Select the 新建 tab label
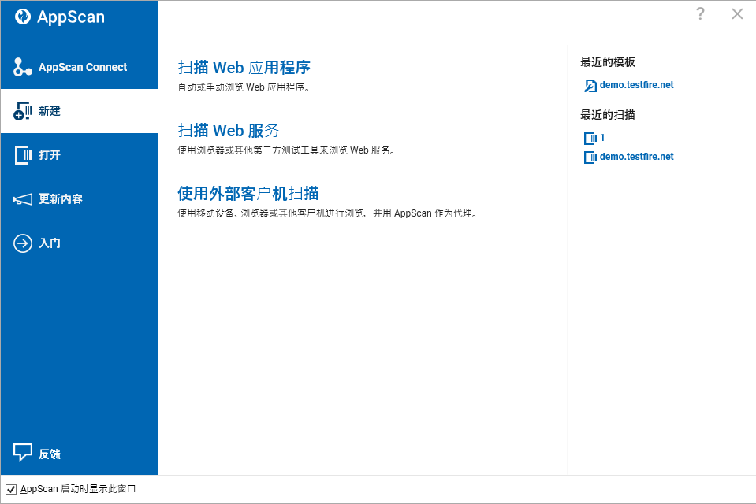Image resolution: width=756 pixels, height=504 pixels. [50, 111]
